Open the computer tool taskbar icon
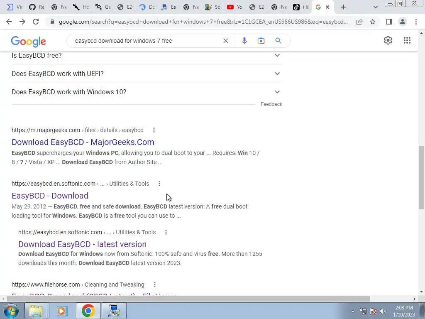Screen dimensions: 425x319 click(114, 311)
